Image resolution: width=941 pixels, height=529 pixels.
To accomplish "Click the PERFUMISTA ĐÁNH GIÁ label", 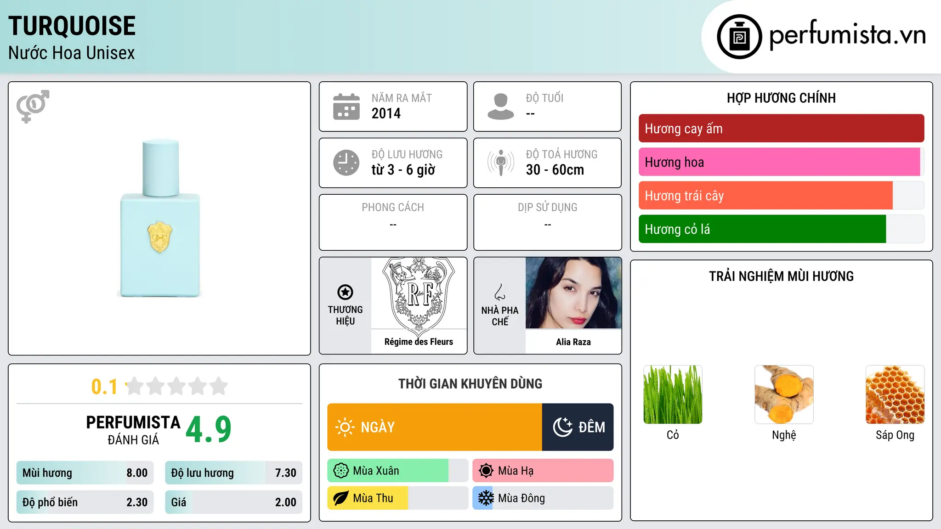I will pyautogui.click(x=133, y=430).
